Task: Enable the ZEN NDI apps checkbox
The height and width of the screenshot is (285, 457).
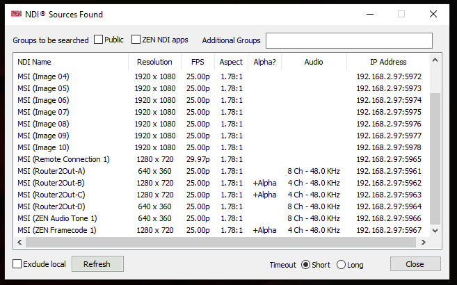Action: (136, 40)
